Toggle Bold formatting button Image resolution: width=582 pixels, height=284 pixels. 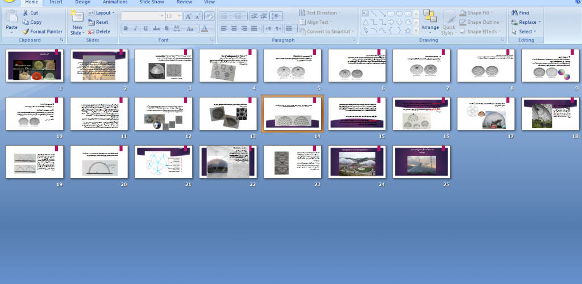tap(126, 28)
